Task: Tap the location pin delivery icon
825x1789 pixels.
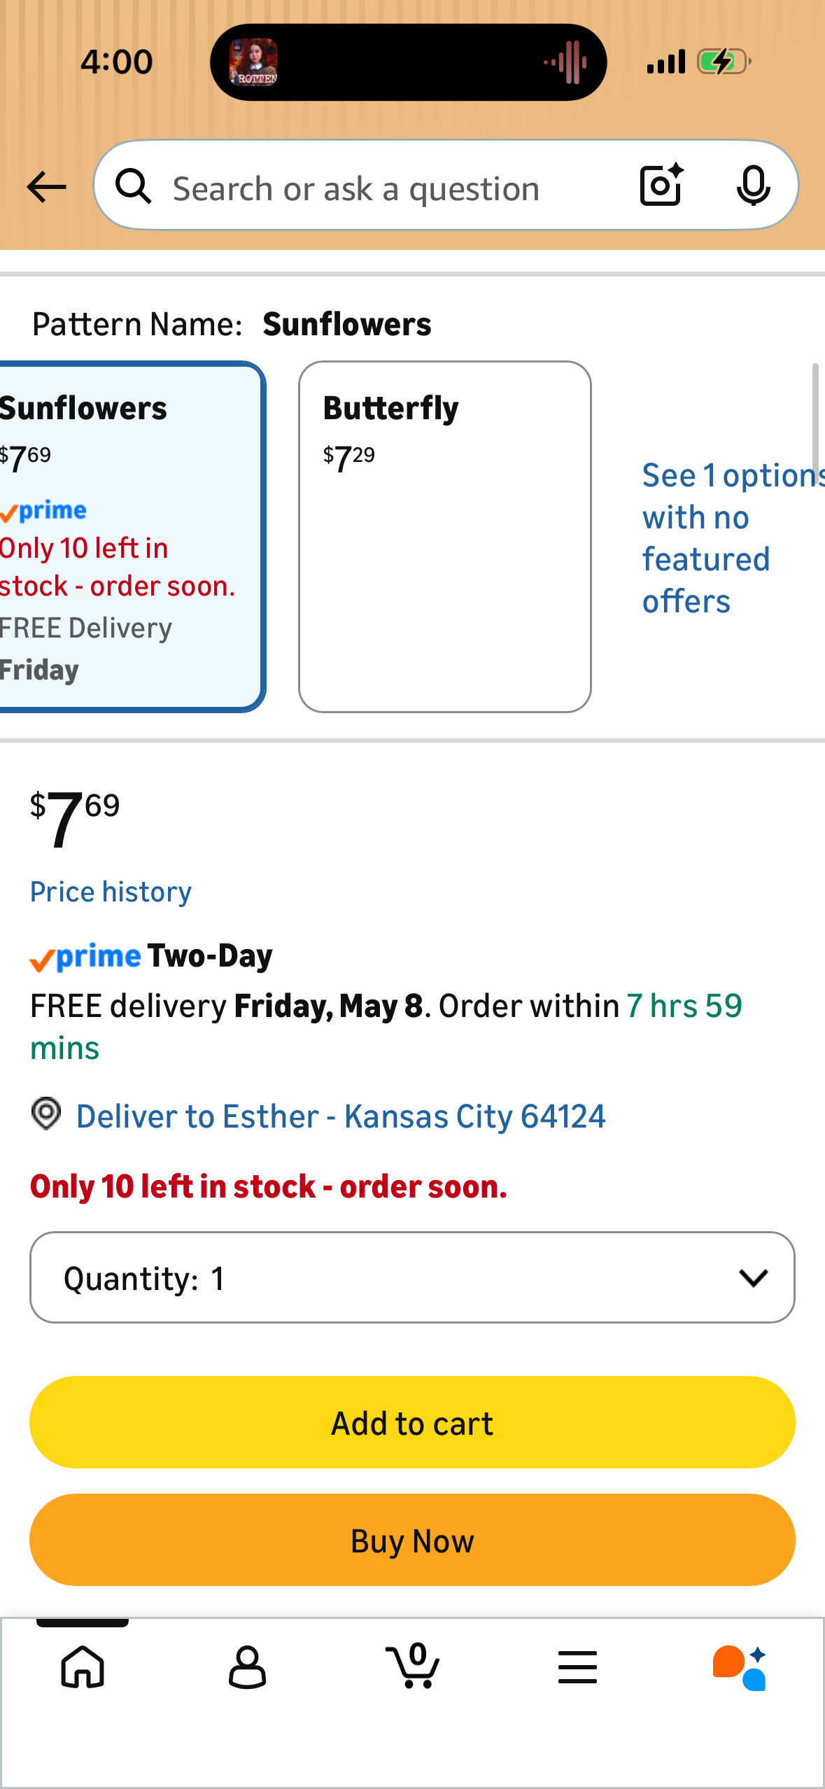Action: coord(46,1114)
